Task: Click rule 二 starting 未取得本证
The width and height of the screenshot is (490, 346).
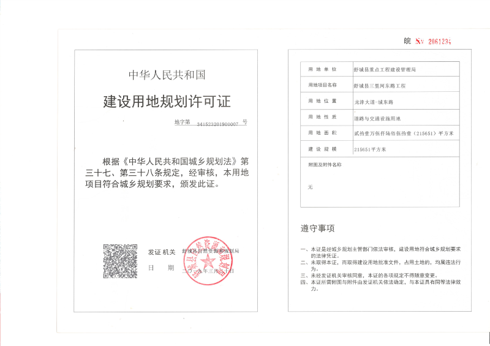Action: [x=380, y=265]
